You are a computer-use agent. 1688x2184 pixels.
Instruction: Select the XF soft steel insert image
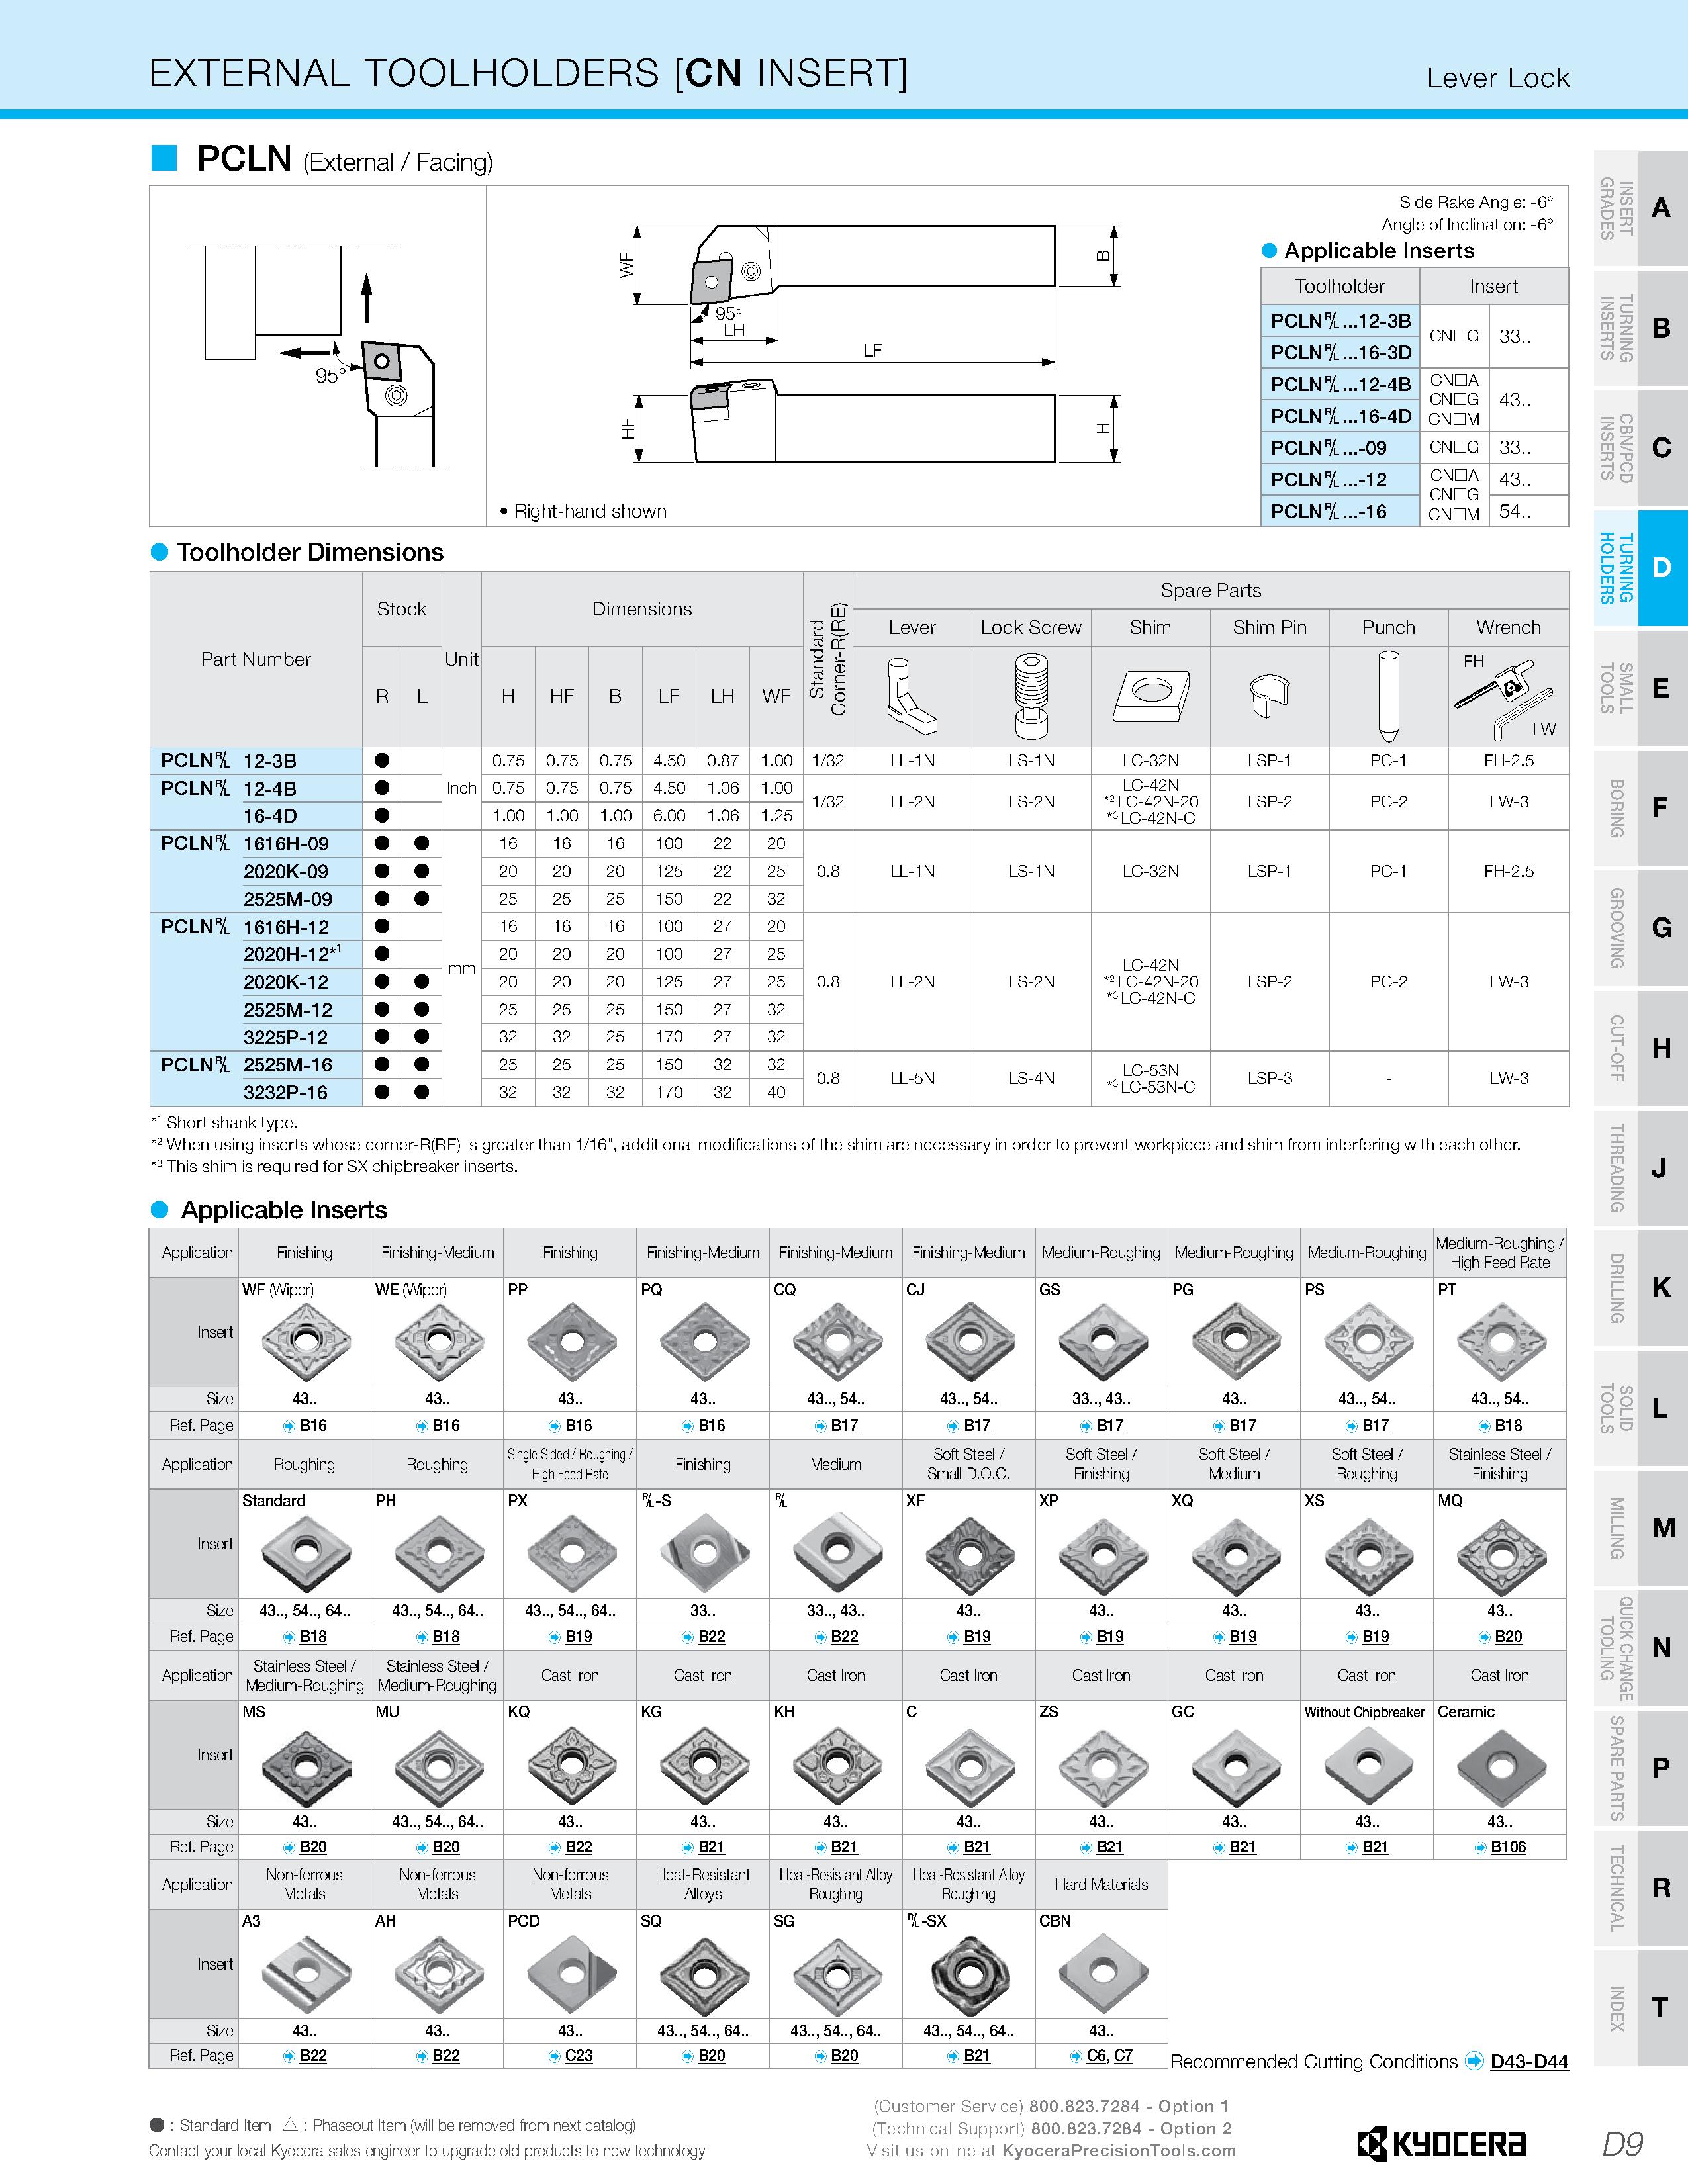tap(969, 1553)
